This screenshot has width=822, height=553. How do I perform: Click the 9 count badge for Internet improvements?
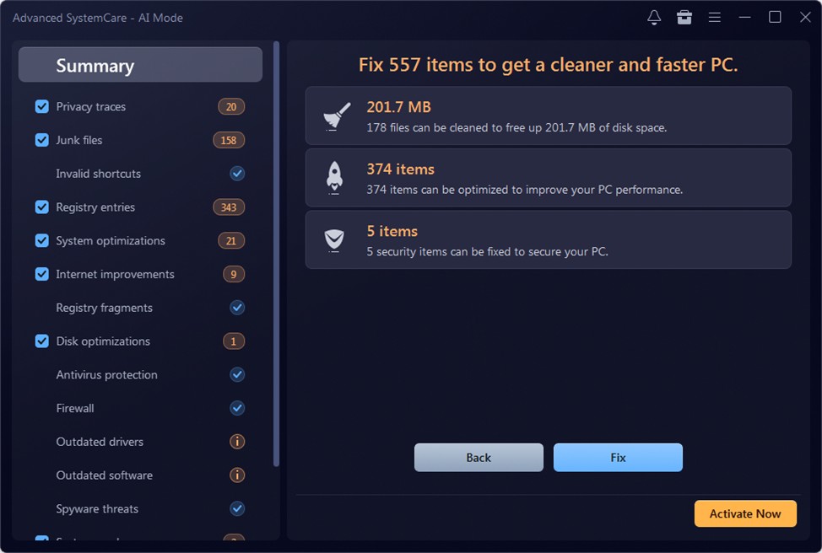(x=234, y=275)
